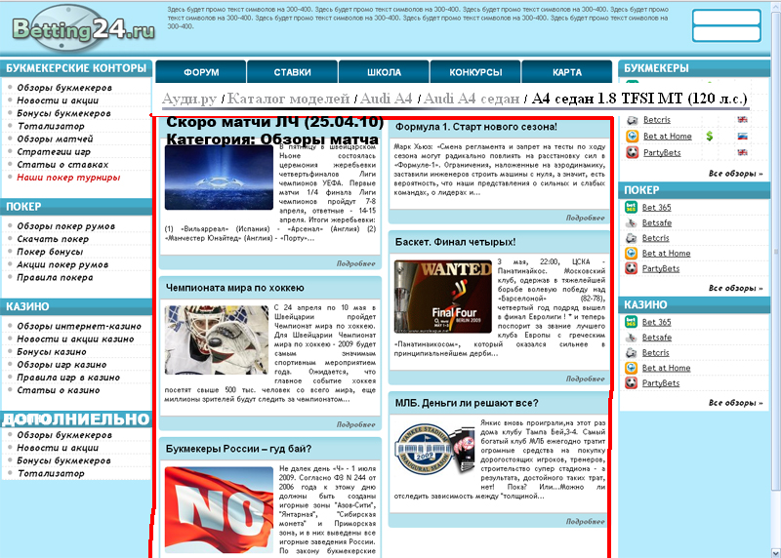Click the Каталог моделей breadcrumb
781x558 pixels.
point(289,99)
